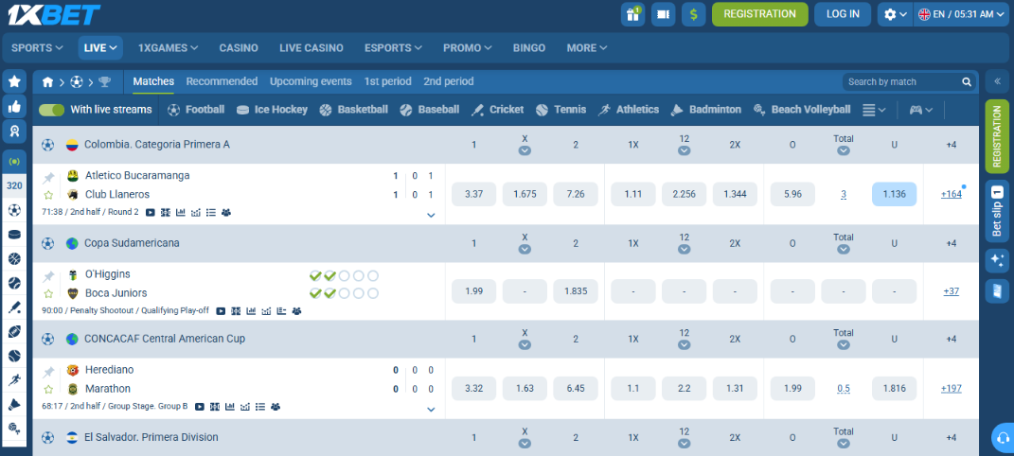This screenshot has width=1014, height=456.
Task: Add Herediano vs Marathon to favorites star
Action: (x=48, y=389)
